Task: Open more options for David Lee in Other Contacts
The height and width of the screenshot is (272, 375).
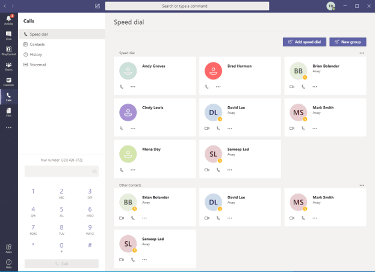Action: coord(229,218)
